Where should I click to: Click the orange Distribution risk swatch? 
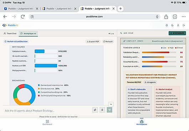pyautogui.click(x=39, y=89)
